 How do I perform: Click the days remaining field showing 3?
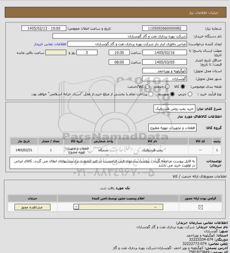coord(87,53)
